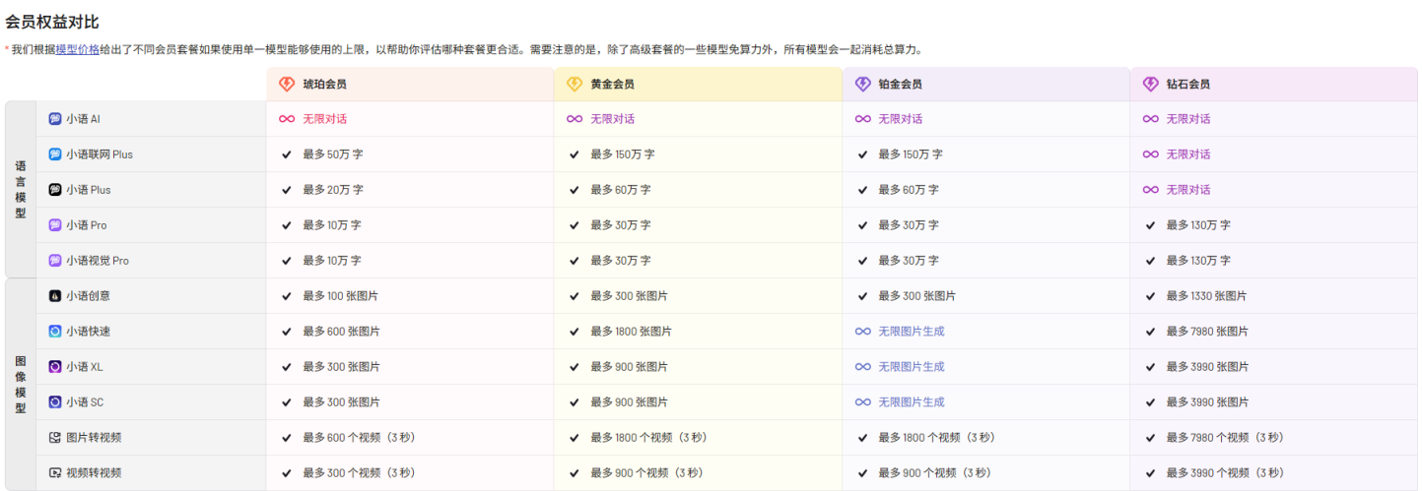Click the 小语快速 model icon
1422x491 pixels.
pyautogui.click(x=55, y=332)
